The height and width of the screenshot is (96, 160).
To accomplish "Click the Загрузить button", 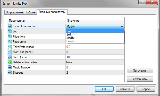I will point(140,71).
